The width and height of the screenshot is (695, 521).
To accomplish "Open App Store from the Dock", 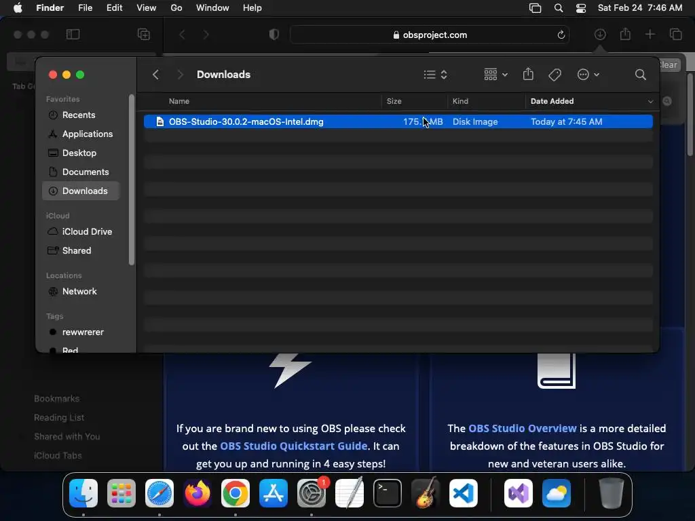I will [x=274, y=493].
